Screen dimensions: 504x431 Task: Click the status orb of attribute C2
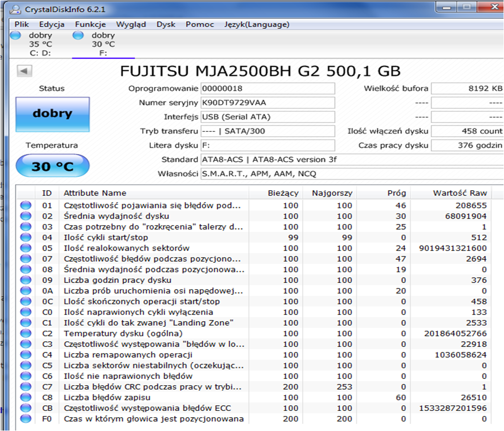click(x=26, y=333)
